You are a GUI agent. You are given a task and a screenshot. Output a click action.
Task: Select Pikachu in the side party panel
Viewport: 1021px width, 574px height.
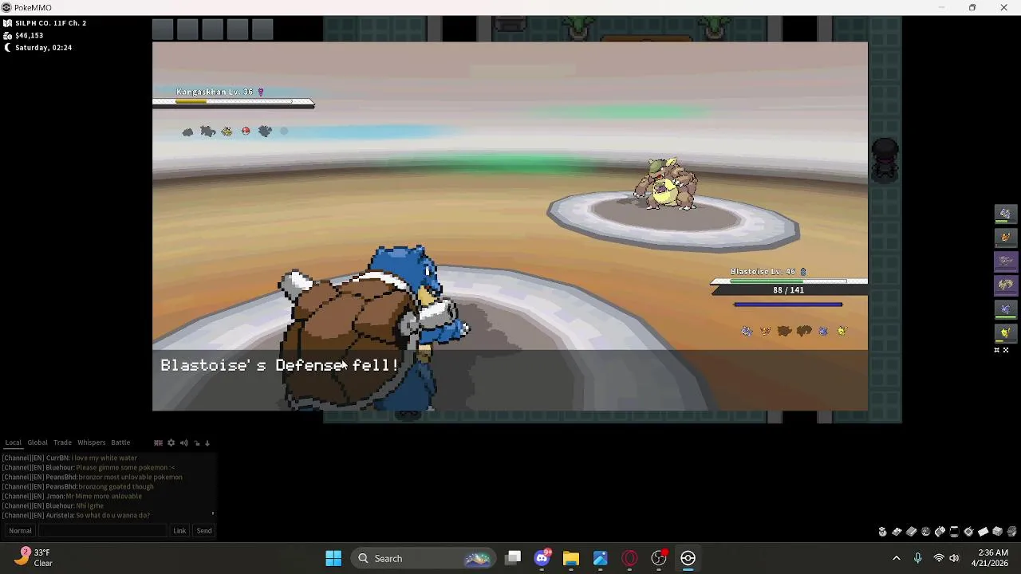pos(1005,332)
